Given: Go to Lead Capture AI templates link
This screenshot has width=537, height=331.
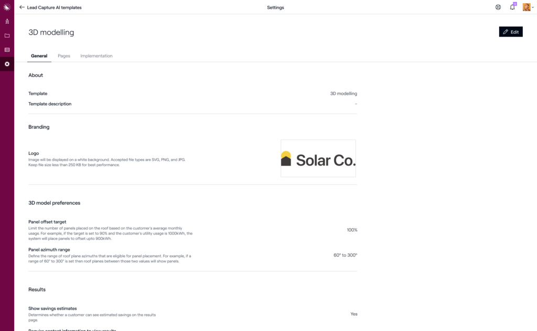Looking at the screenshot, I should coord(54,7).
